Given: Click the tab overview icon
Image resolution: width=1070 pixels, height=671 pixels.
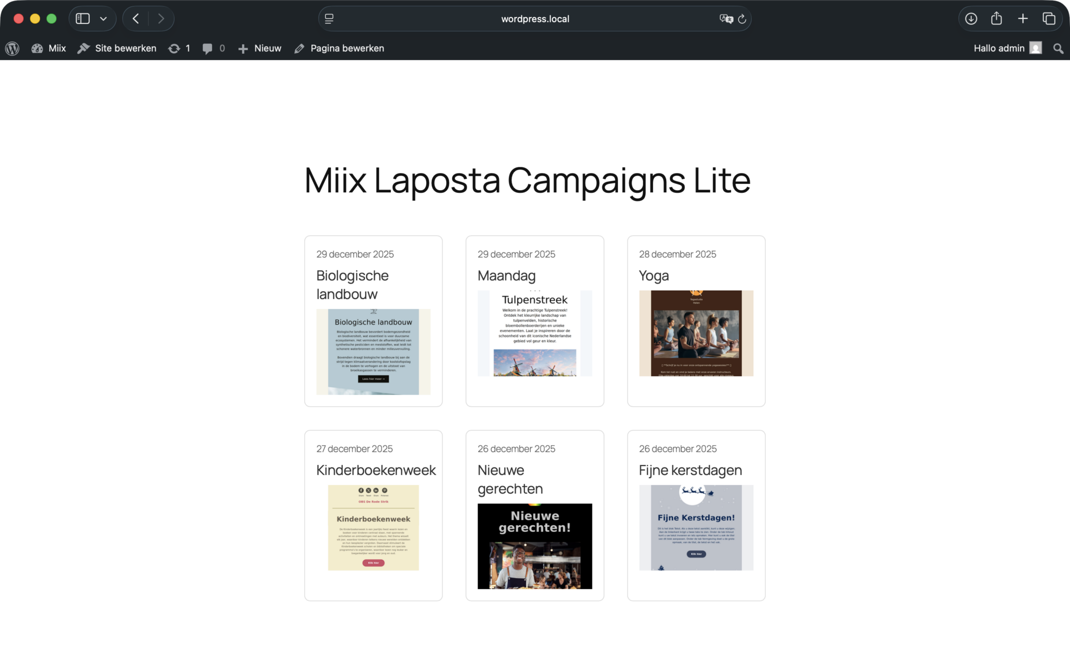Looking at the screenshot, I should point(1048,18).
